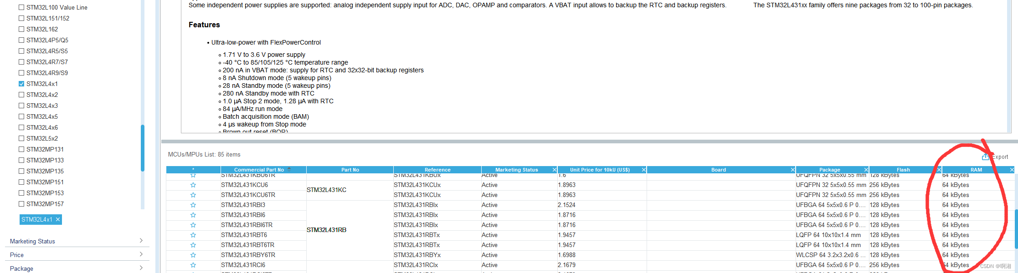Favorite star for STM32L431RBI3 row
1018x273 pixels.
(x=193, y=205)
